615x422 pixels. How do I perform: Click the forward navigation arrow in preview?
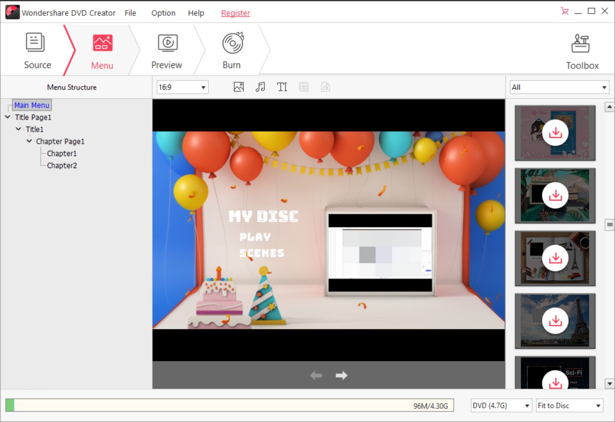[x=341, y=375]
